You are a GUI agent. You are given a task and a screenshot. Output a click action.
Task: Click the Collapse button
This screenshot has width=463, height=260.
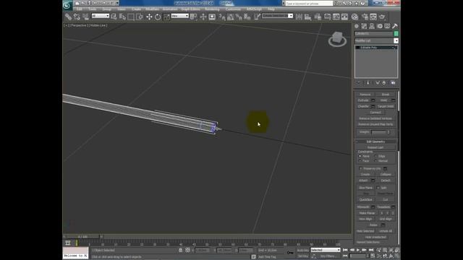386,174
